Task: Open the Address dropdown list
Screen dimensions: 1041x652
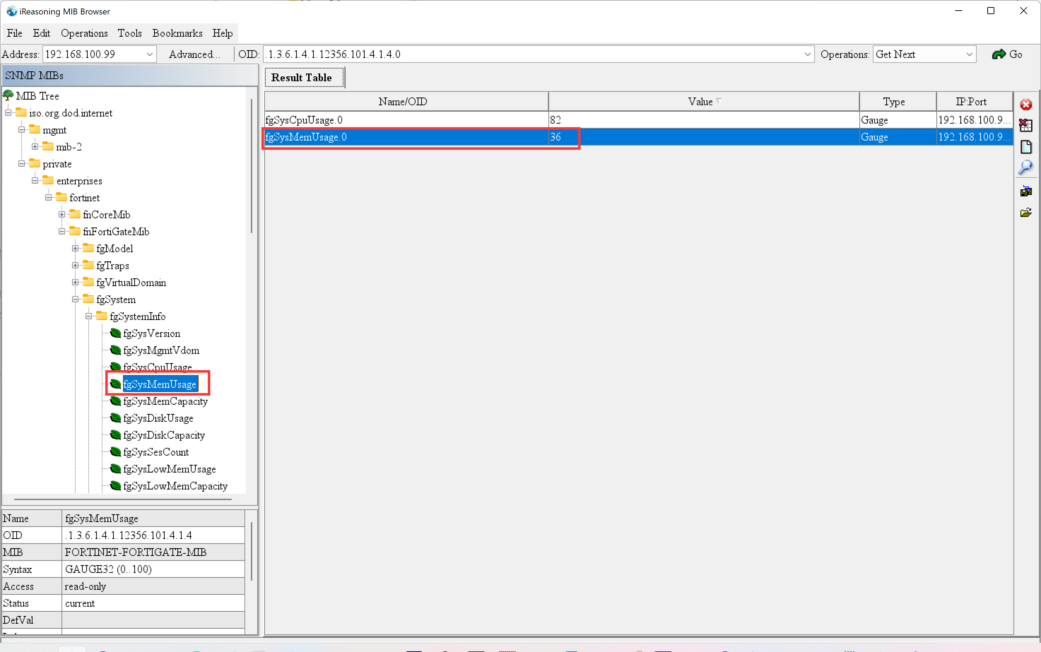Action: click(x=150, y=54)
